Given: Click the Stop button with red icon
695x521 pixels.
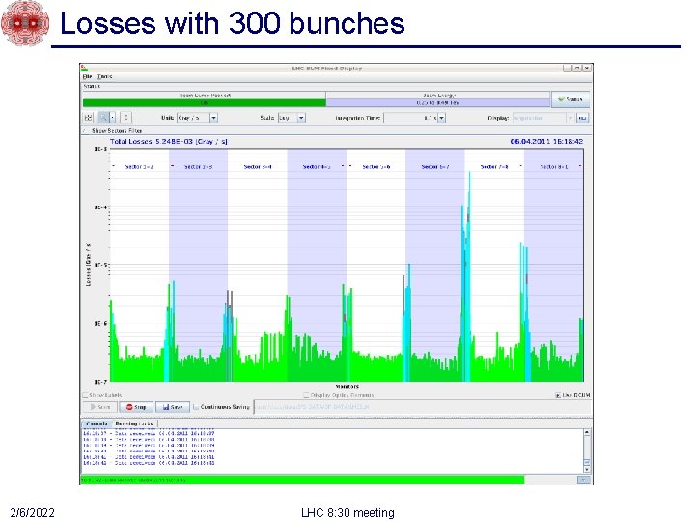Looking at the screenshot, I should point(136,407).
